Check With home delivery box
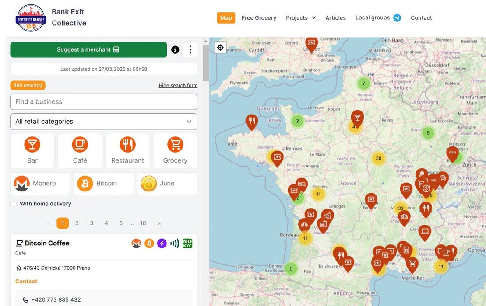This screenshot has height=306, width=486. [x=13, y=204]
